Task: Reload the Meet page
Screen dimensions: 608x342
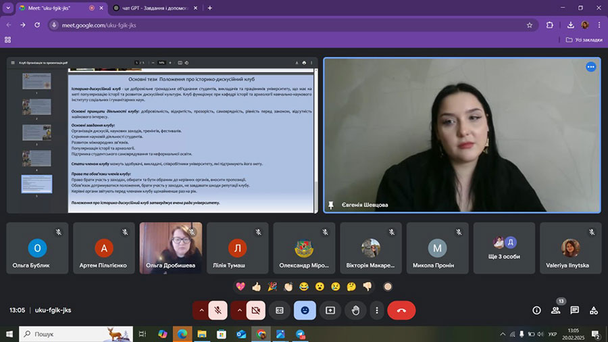Action: pos(37,25)
